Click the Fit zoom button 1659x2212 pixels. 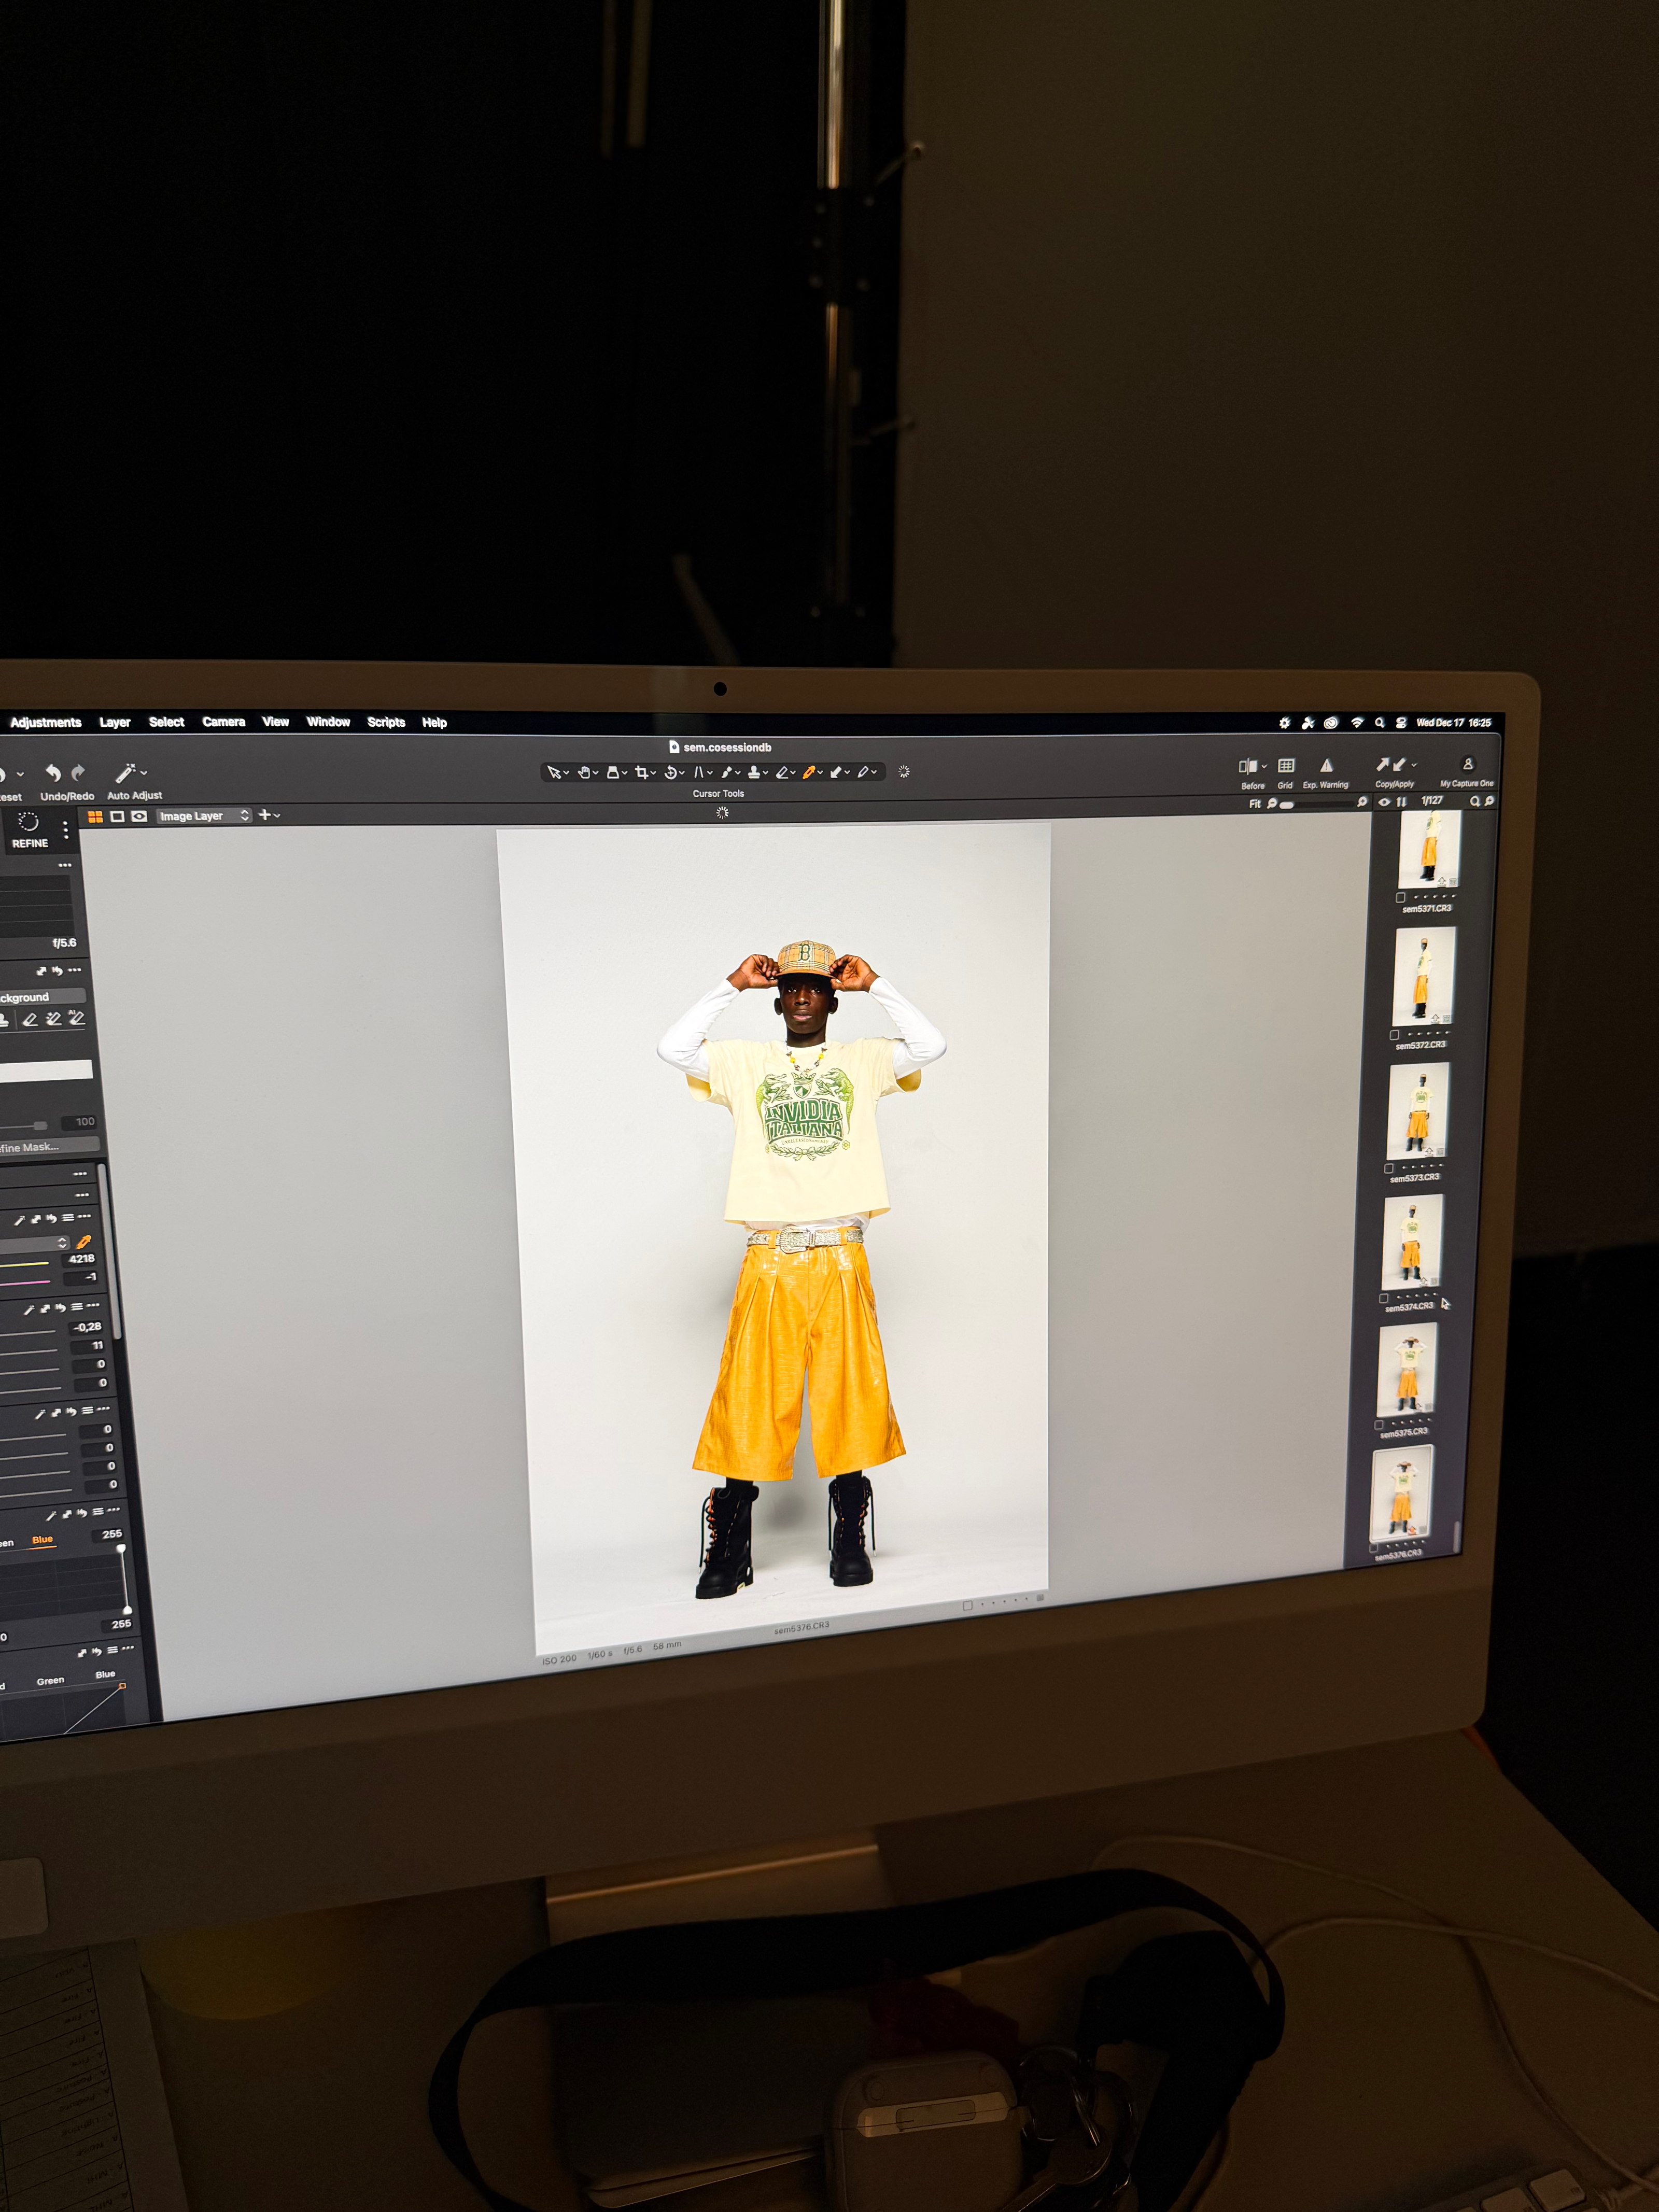coord(1254,804)
